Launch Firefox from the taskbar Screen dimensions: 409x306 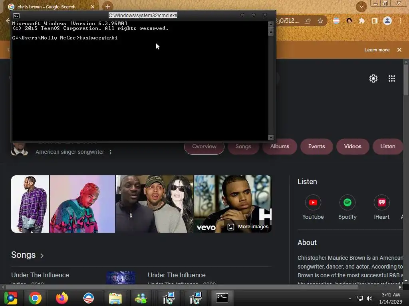point(62,298)
